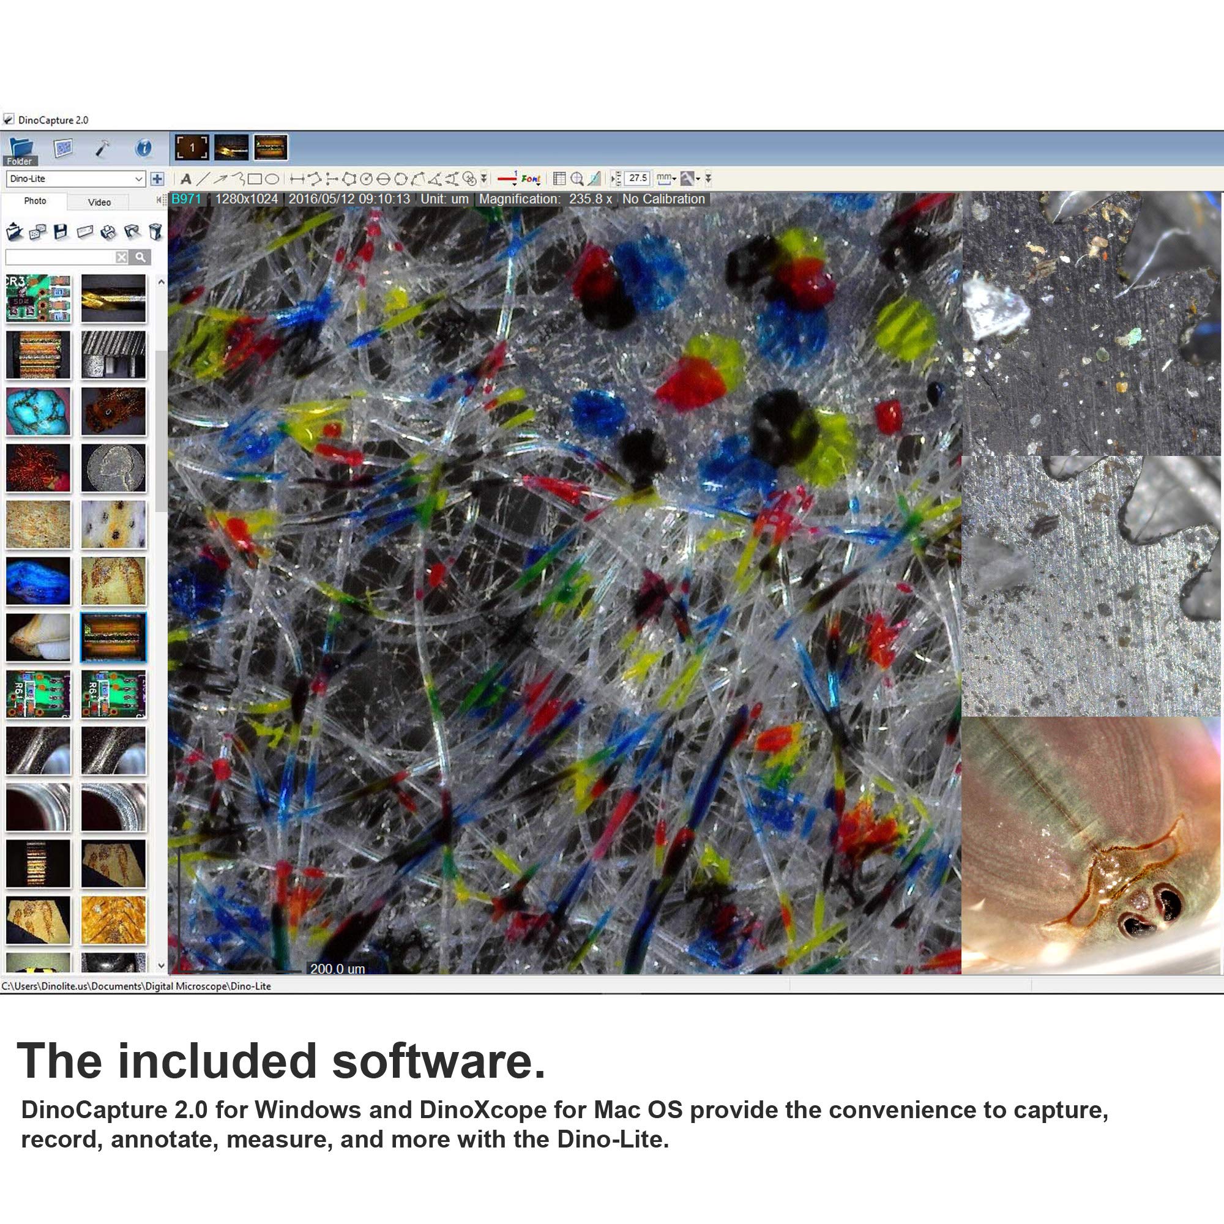The height and width of the screenshot is (1224, 1224).
Task: Switch to the Video tab
Action: (x=100, y=202)
